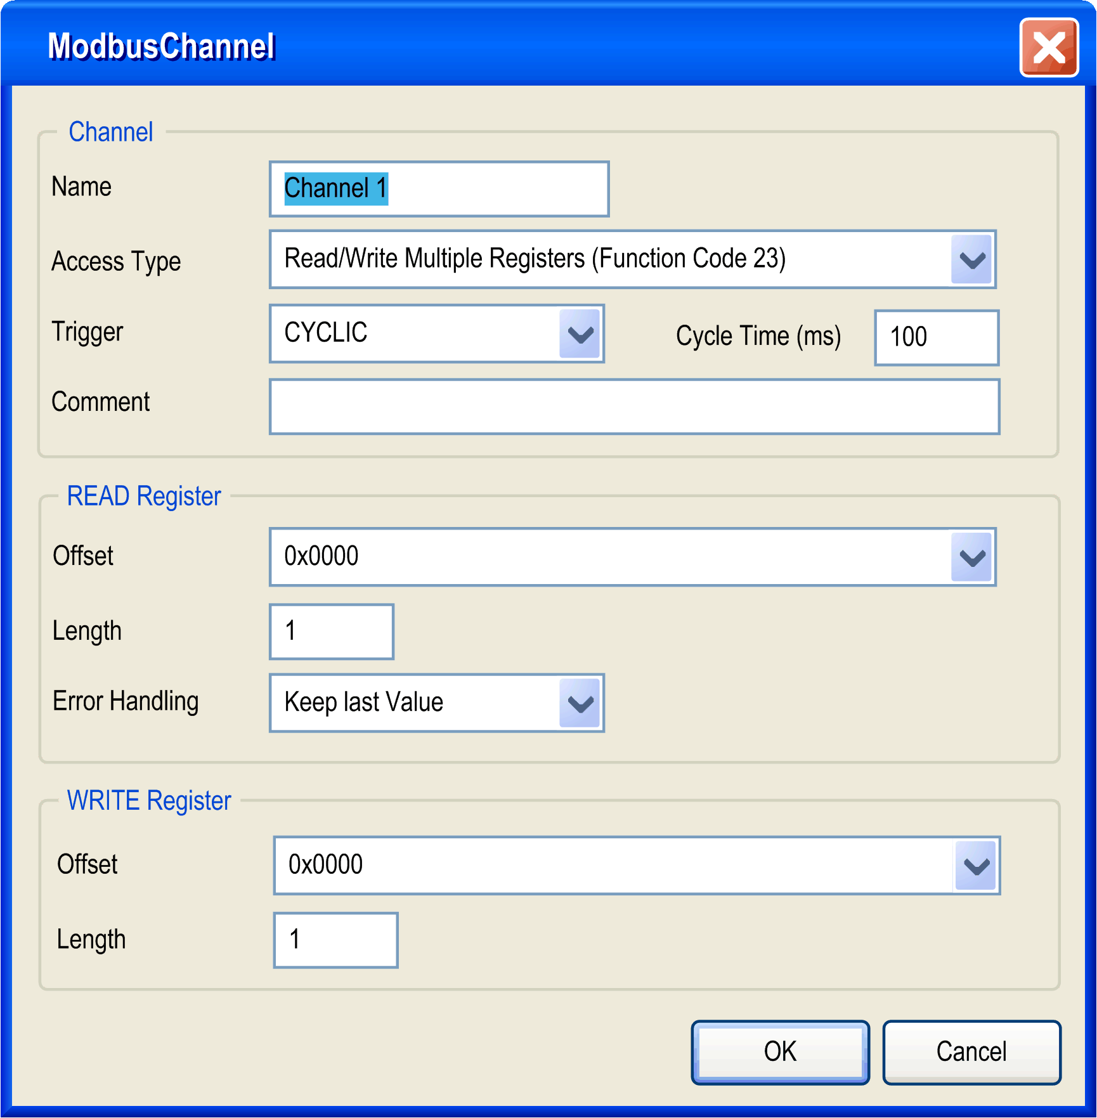Click the ModbusChannel title bar
Image resolution: width=1097 pixels, height=1118 pixels.
click(x=162, y=46)
